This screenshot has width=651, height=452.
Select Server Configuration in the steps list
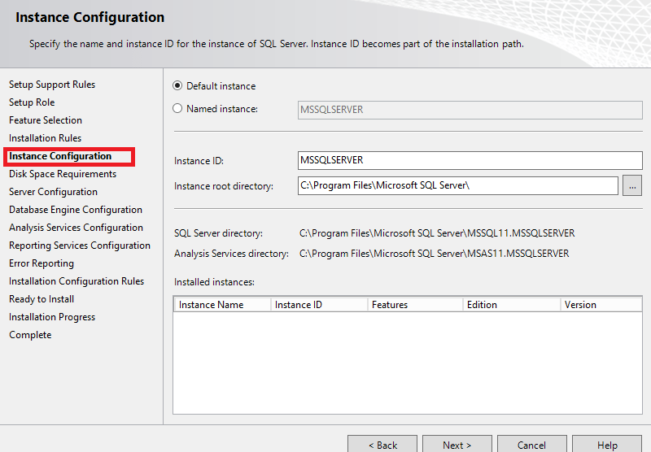[53, 192]
